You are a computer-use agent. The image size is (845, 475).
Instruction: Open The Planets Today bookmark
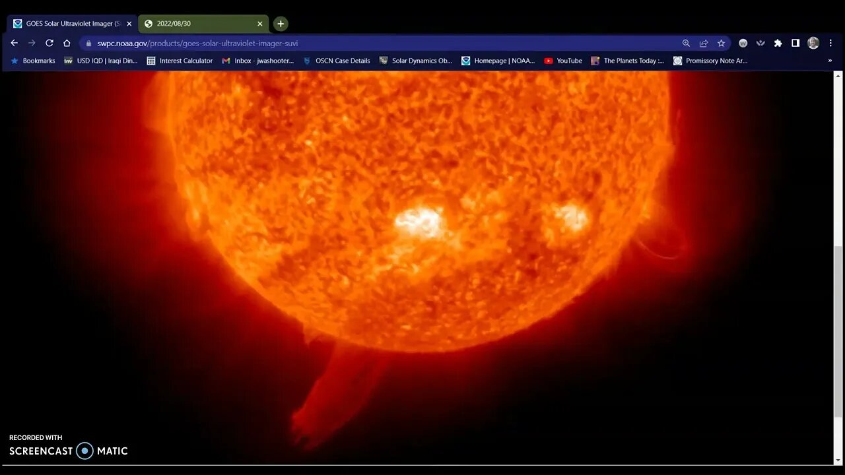point(628,61)
